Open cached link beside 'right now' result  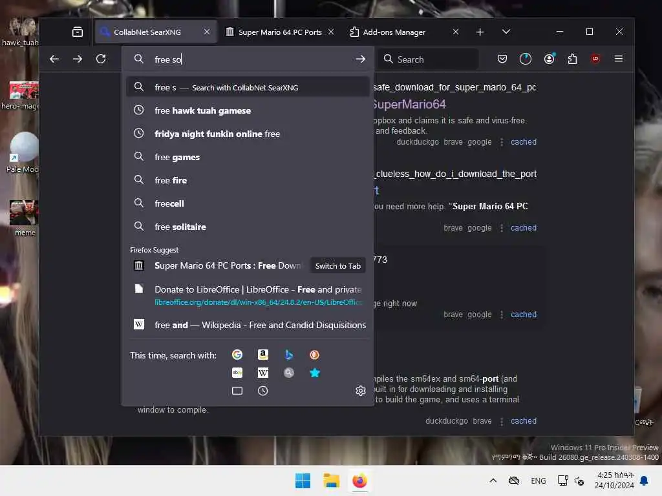click(x=524, y=315)
